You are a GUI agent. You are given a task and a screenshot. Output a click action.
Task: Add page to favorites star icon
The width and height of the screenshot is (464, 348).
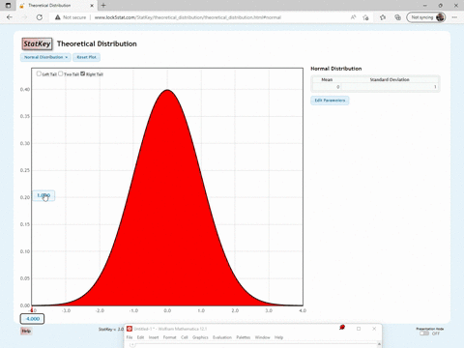coord(365,17)
